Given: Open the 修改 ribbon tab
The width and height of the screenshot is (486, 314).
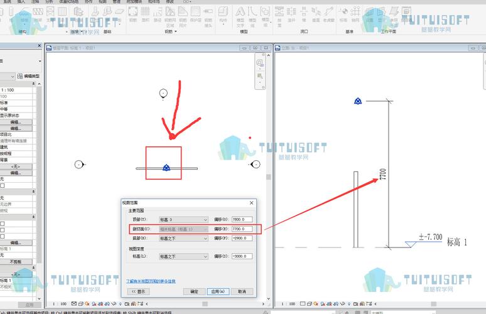Looking at the screenshot, I should pos(170,1).
